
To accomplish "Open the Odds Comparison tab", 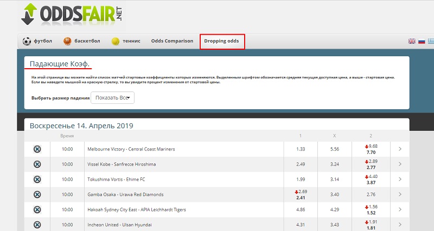I will (x=172, y=41).
